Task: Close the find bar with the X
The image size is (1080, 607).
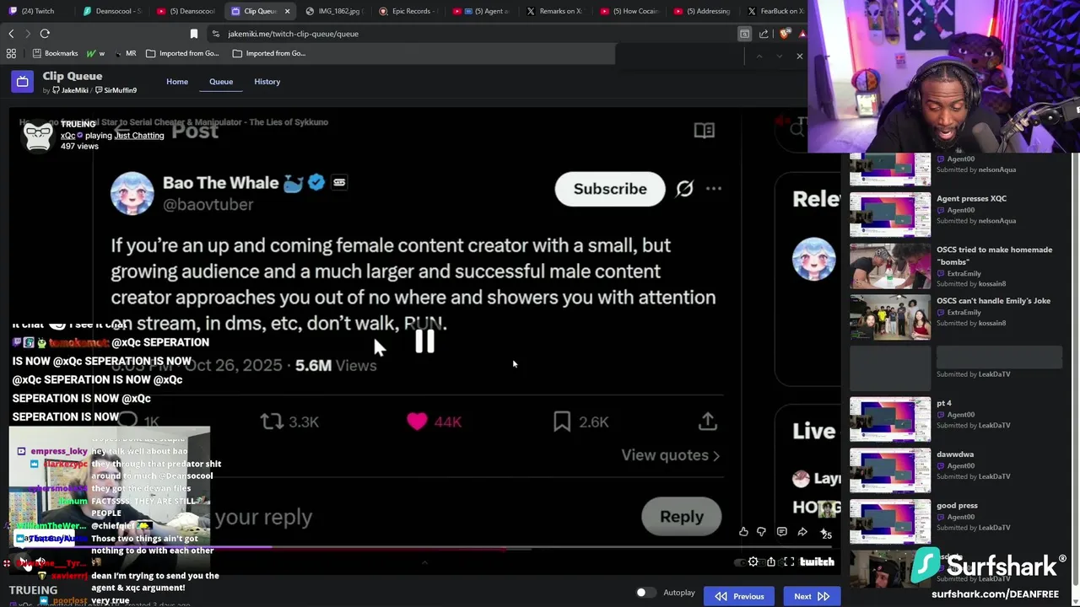Action: pos(799,56)
